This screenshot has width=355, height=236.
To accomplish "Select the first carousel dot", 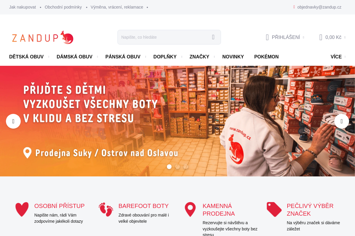I will pos(169,167).
